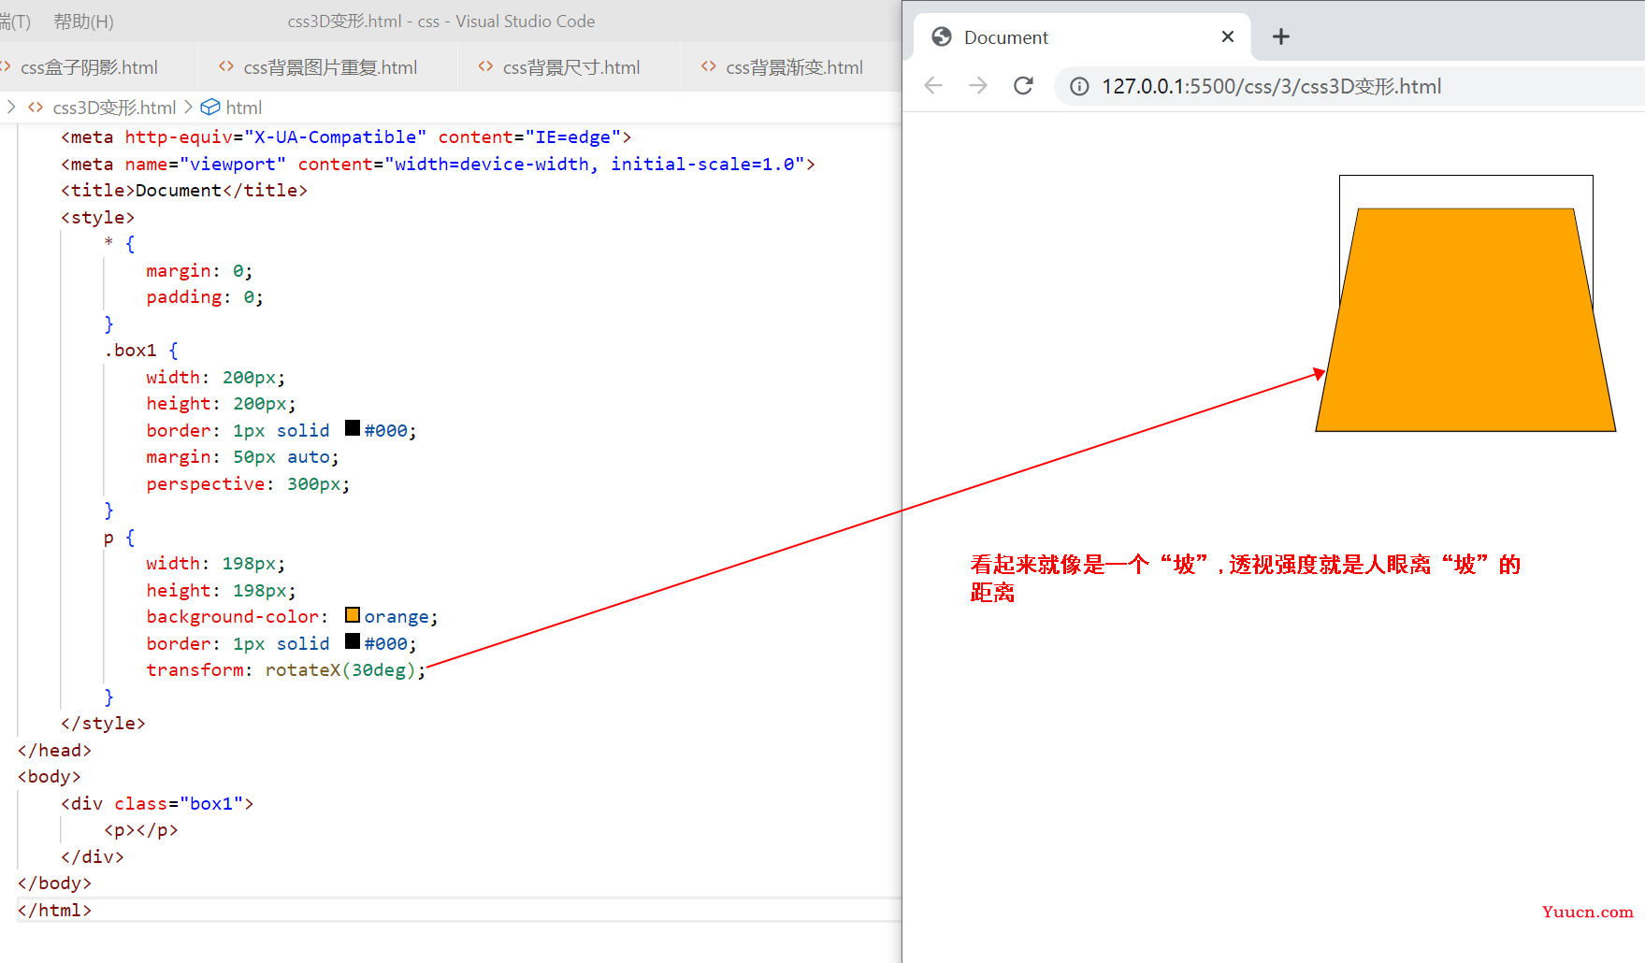1645x963 pixels.
Task: Click '<p></p>' line
Action: pos(141,830)
